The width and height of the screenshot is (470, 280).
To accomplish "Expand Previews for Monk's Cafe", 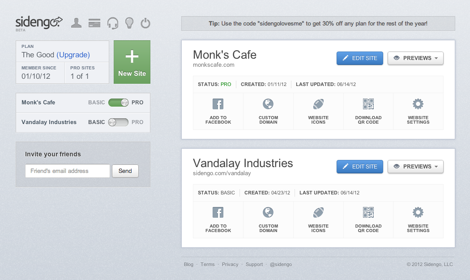I will click(x=415, y=58).
